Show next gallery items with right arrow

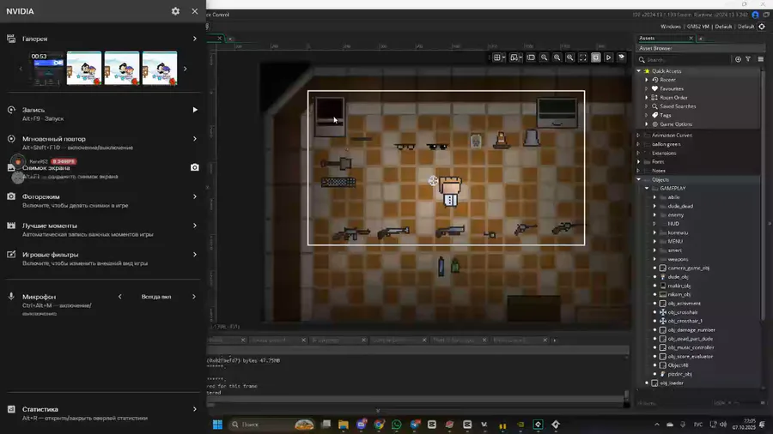(x=186, y=69)
